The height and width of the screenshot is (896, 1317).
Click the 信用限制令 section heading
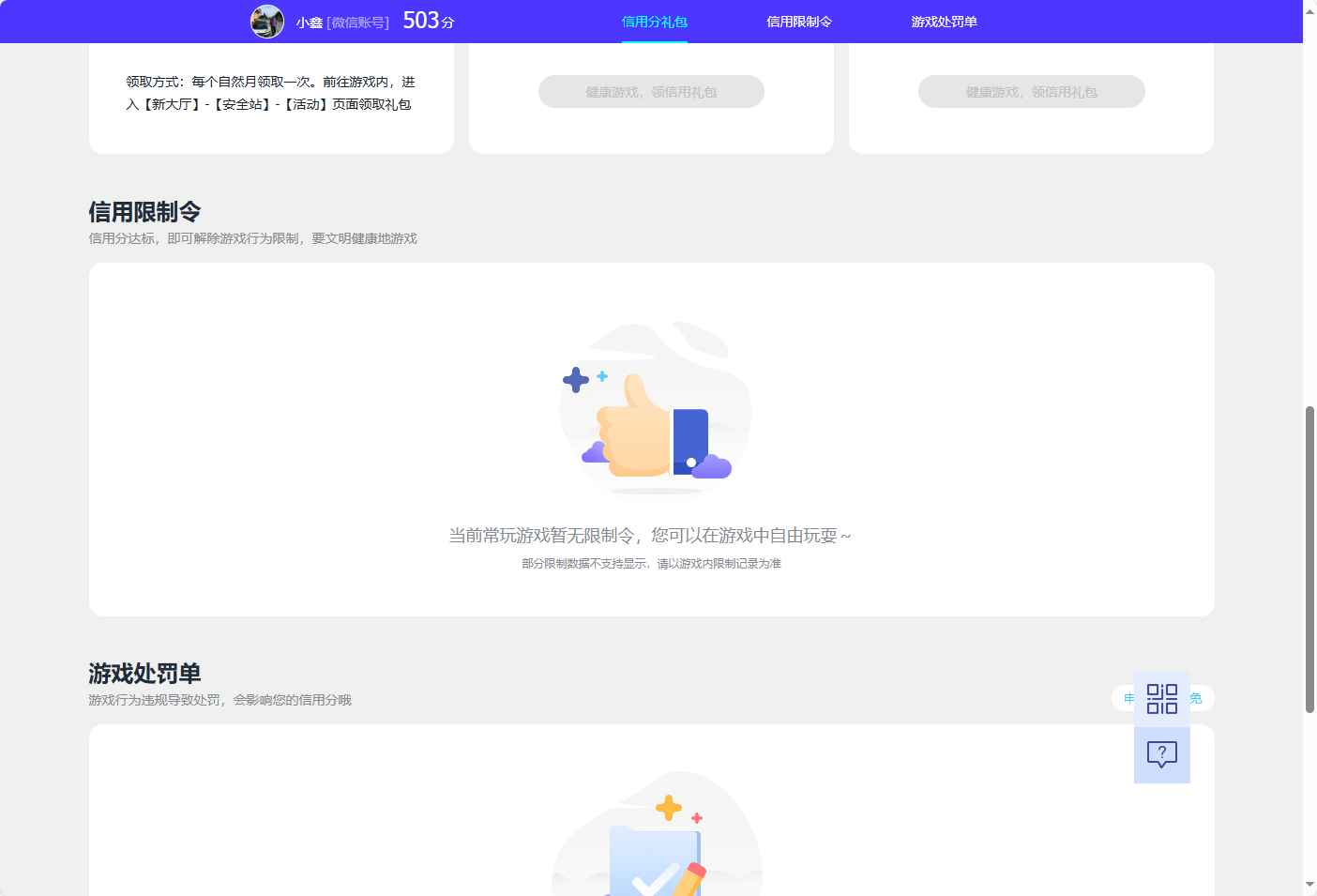(x=144, y=211)
